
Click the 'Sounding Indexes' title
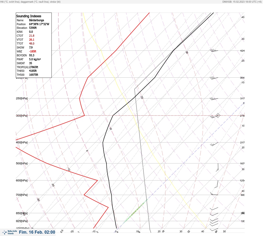(29, 16)
